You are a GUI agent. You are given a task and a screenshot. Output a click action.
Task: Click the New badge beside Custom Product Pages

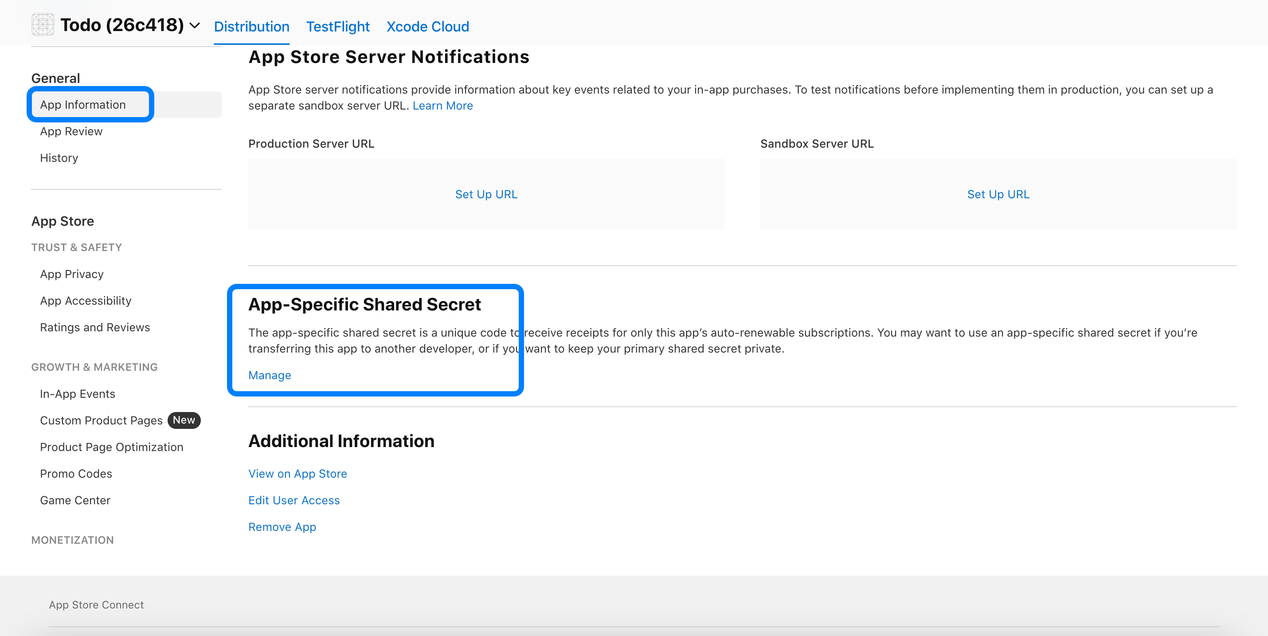click(184, 420)
